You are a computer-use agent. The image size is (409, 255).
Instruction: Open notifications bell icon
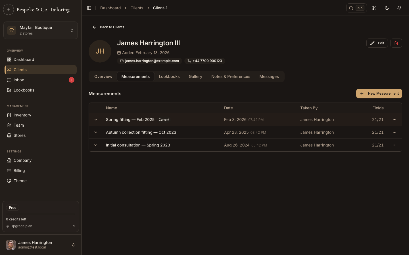click(x=399, y=8)
